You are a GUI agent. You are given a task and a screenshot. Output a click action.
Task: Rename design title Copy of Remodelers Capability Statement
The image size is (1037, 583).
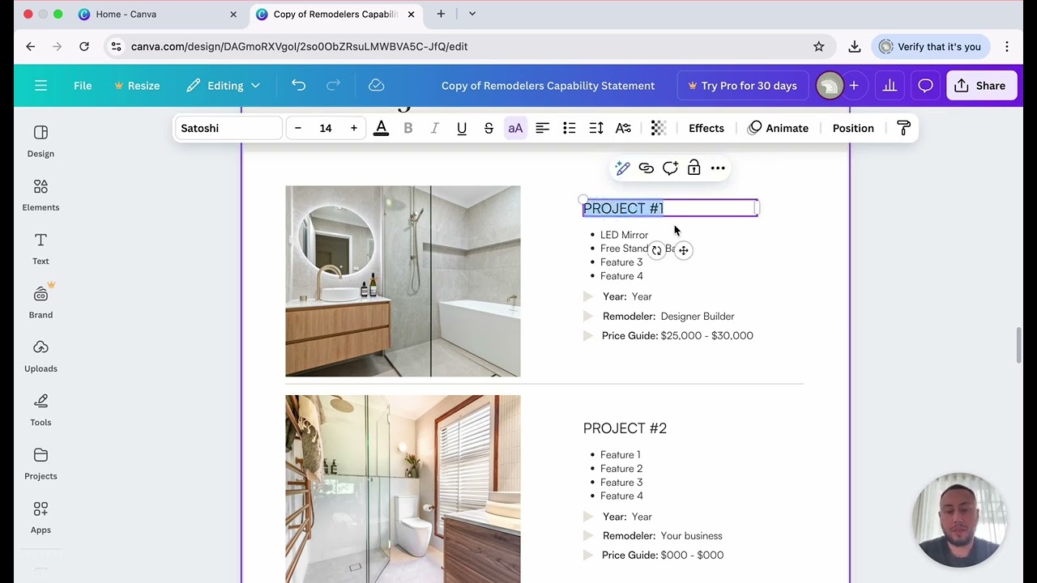click(x=548, y=85)
